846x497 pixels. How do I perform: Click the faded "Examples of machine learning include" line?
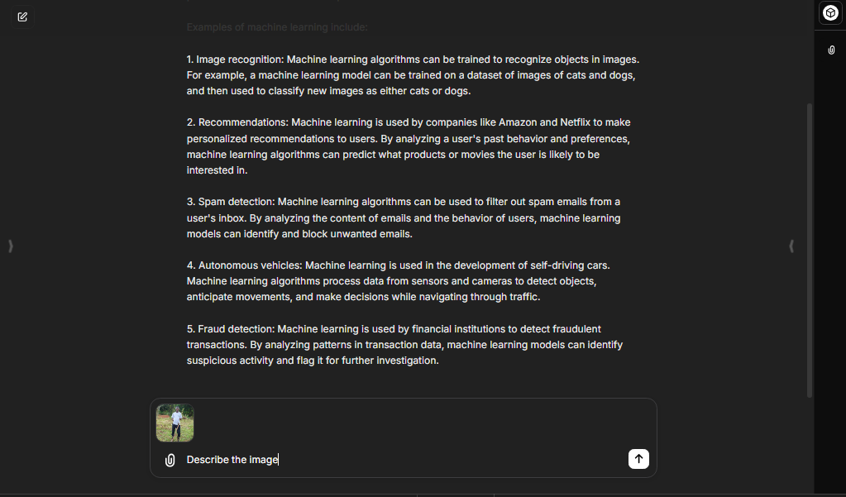coord(277,27)
